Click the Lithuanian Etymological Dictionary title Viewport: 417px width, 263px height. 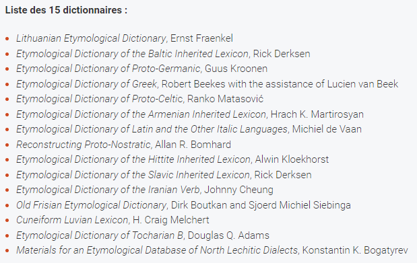tap(91, 38)
